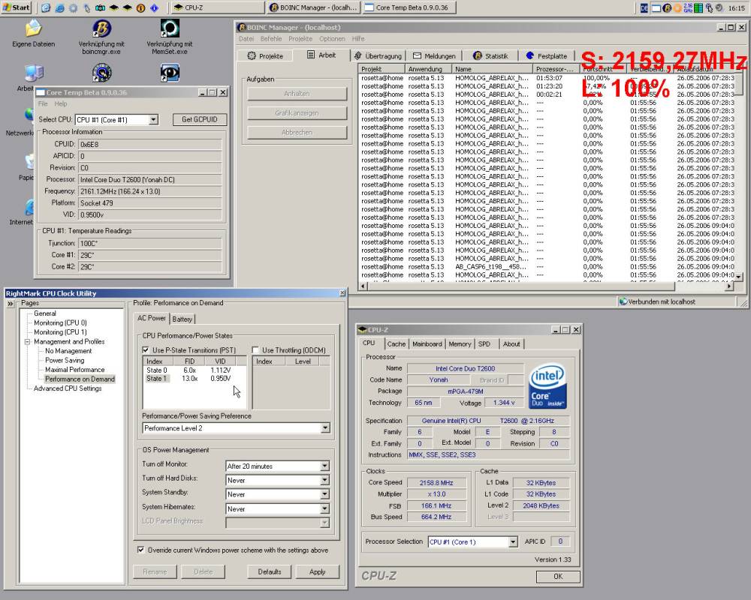Open the Statistik tab in BOINC Manager
The image size is (751, 600).
click(490, 56)
